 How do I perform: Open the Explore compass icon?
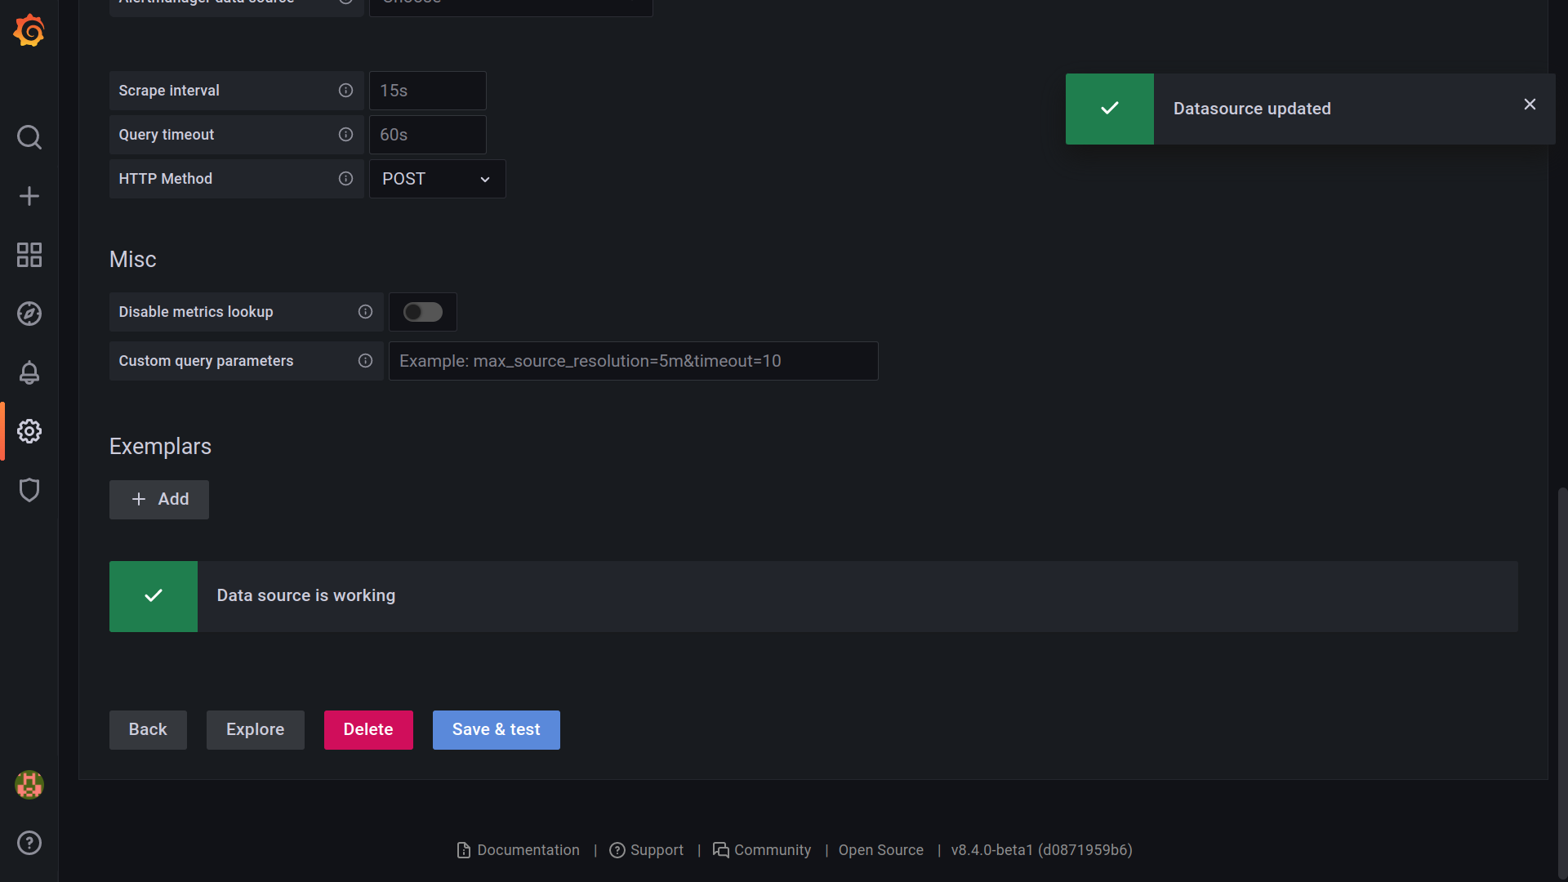[29, 314]
